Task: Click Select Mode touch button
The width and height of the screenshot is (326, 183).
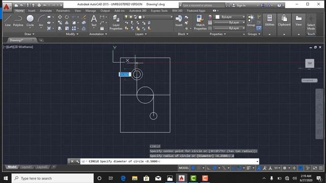Action: (x=311, y=23)
